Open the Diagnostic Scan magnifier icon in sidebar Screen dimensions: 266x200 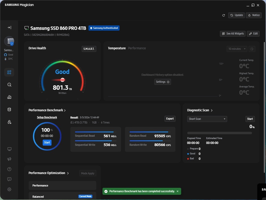(x=9, y=85)
